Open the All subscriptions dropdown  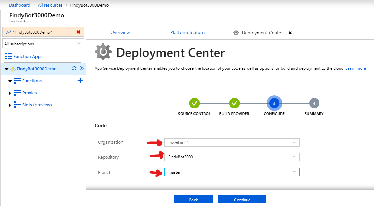(x=43, y=44)
